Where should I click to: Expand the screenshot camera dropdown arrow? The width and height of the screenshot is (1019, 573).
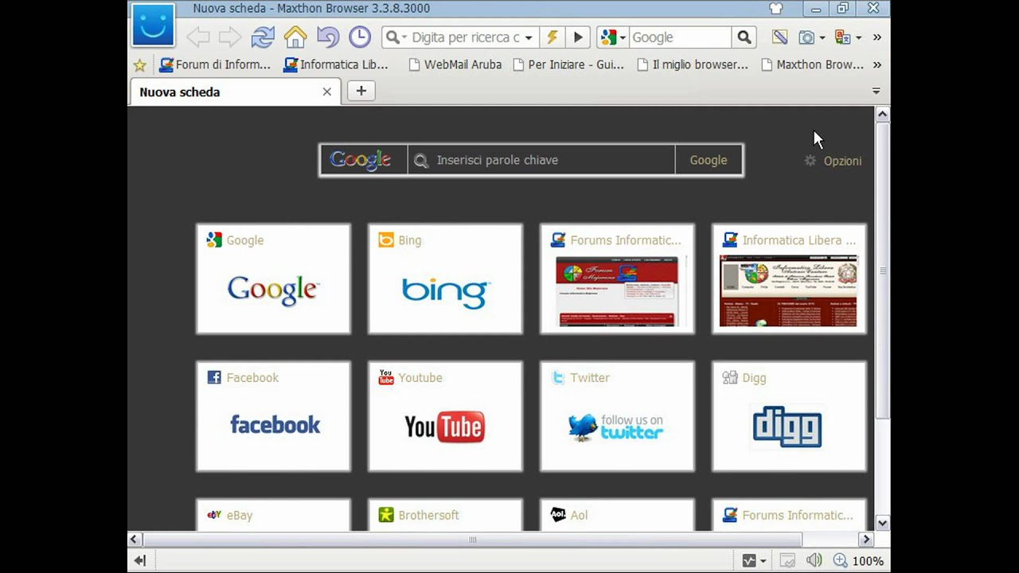[x=822, y=38]
